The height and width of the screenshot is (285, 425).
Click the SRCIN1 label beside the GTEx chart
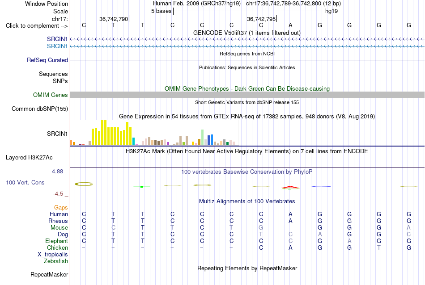pos(57,134)
